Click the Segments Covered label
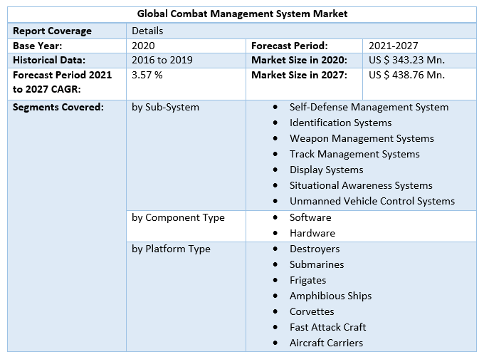 pyautogui.click(x=58, y=107)
